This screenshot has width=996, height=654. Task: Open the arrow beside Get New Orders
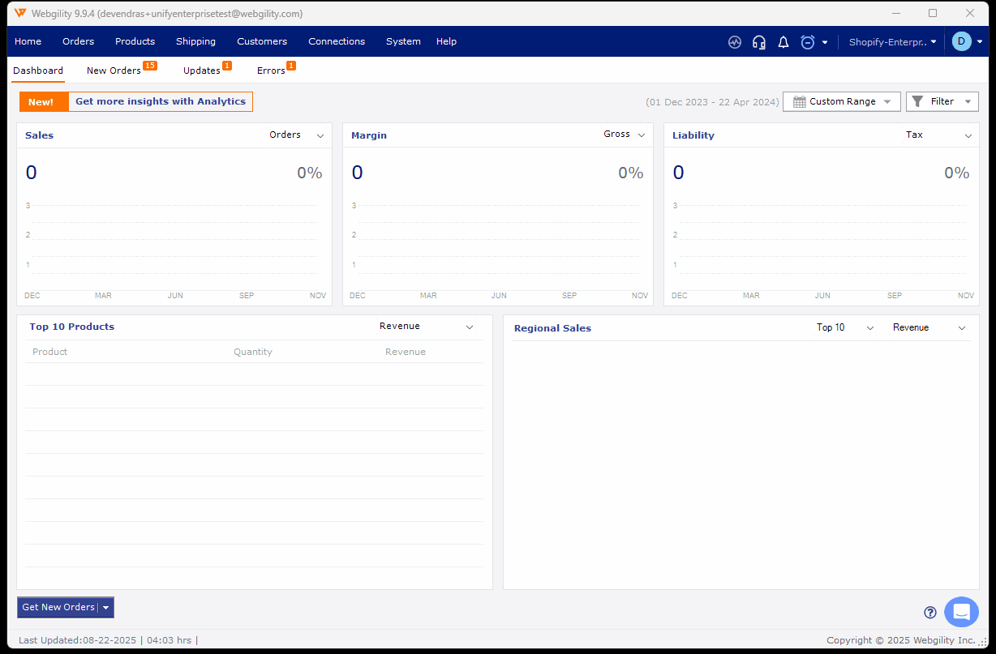coord(106,608)
